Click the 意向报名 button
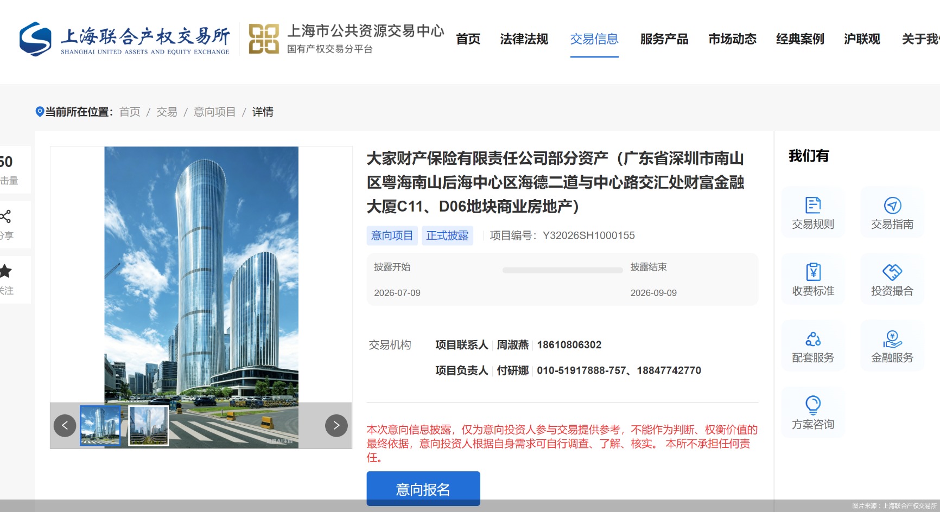The width and height of the screenshot is (940, 512). click(423, 489)
